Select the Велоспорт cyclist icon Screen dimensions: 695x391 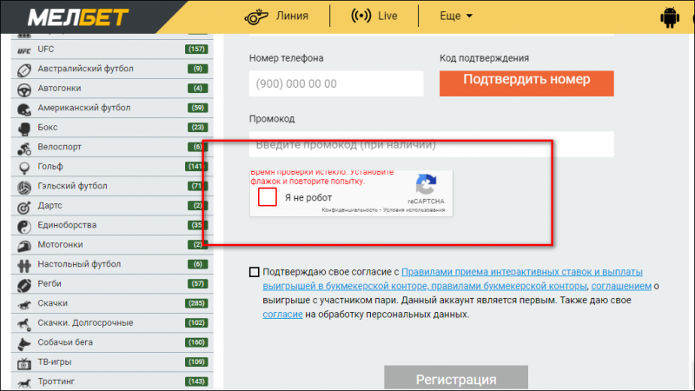point(24,149)
